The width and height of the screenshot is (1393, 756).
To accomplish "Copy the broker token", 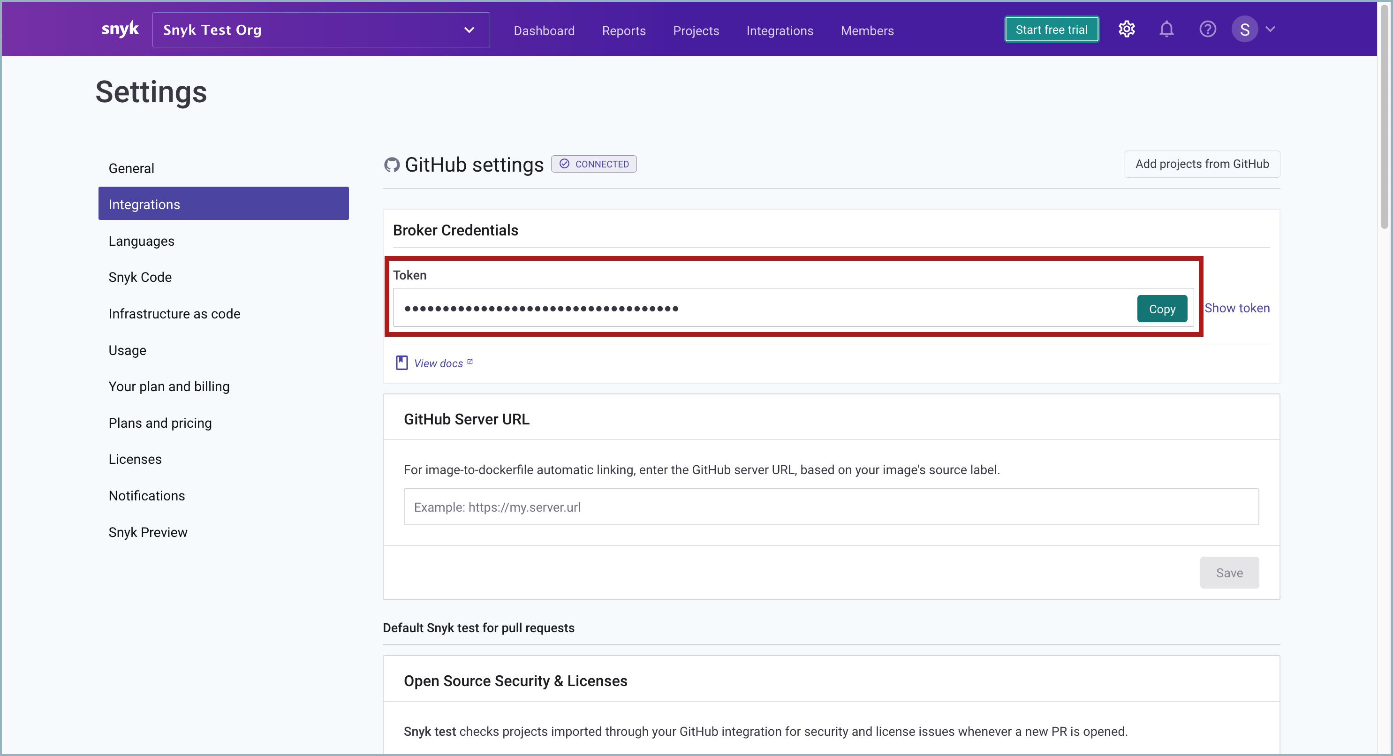I will pyautogui.click(x=1162, y=309).
